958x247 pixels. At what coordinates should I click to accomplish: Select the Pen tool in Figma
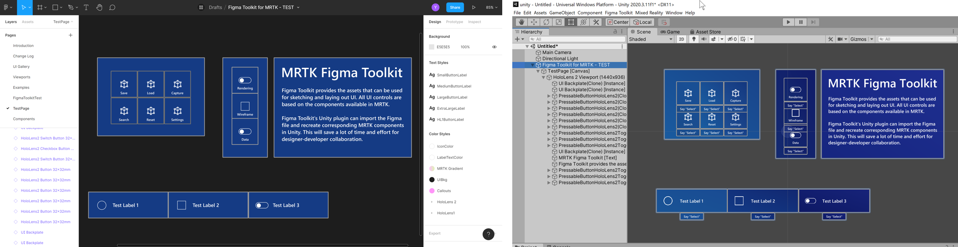[x=71, y=8]
